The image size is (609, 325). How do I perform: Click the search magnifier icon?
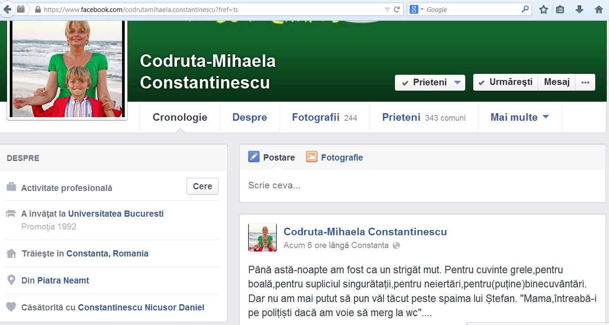click(x=525, y=9)
